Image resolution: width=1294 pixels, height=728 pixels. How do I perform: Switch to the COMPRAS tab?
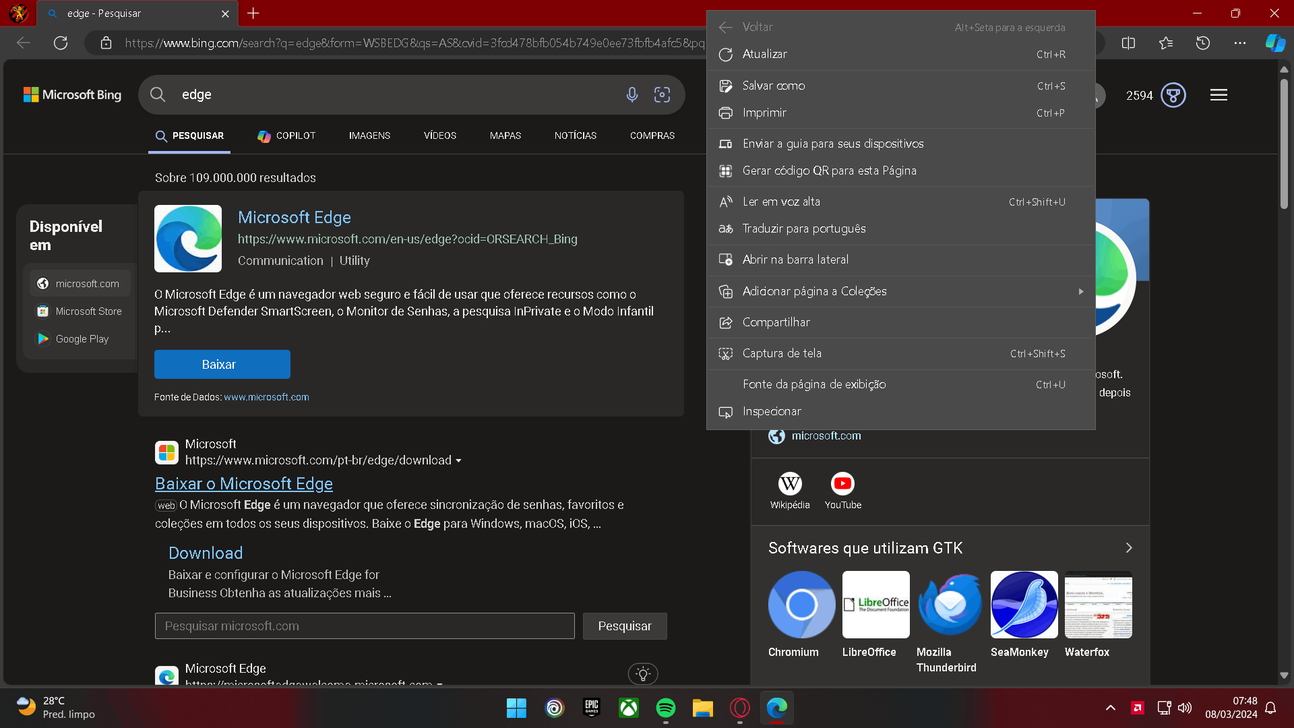[x=652, y=135]
